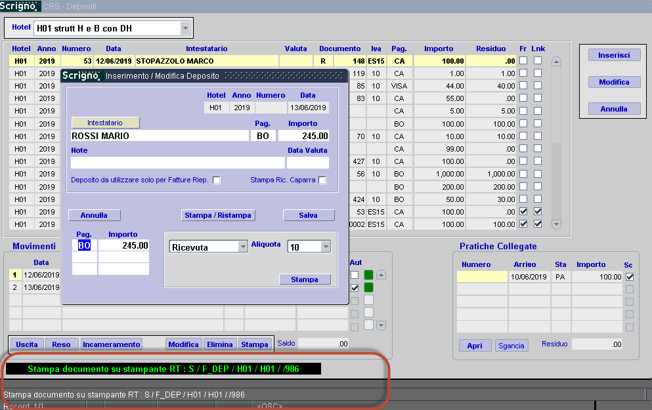Click Apri in the Pratiche Collegate panel

[475, 345]
